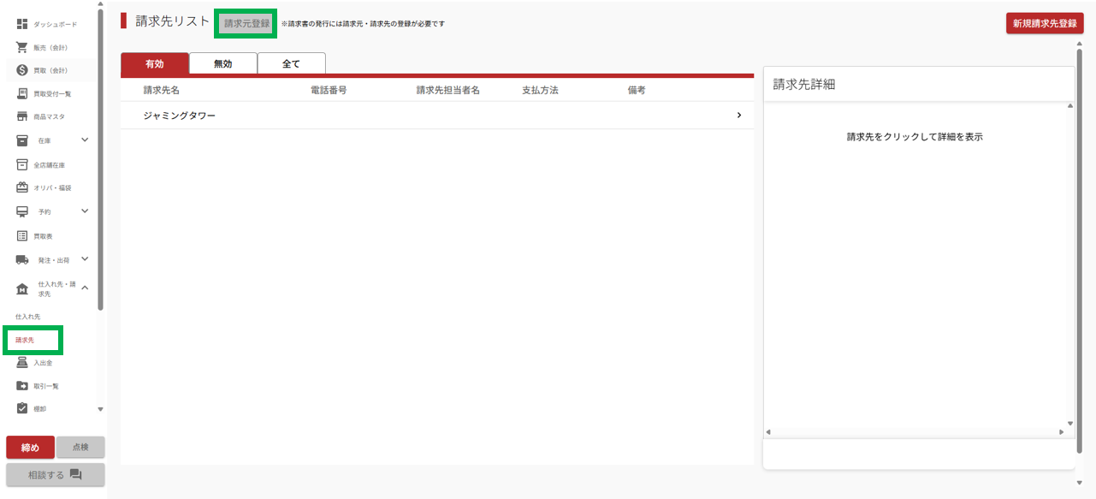The width and height of the screenshot is (1096, 499).
Task: Open 仕入れ先 in the sidebar
Action: 28,317
